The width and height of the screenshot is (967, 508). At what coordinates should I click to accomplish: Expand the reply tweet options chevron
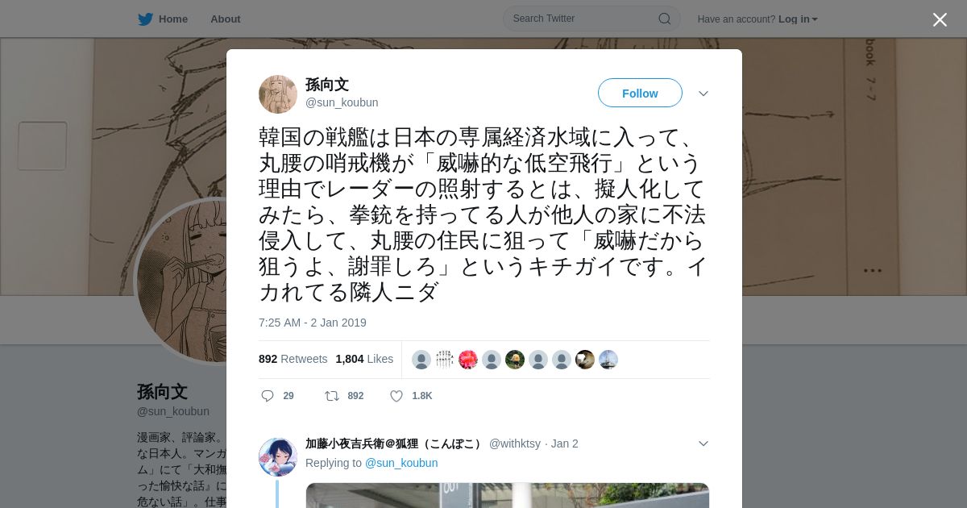pyautogui.click(x=703, y=443)
